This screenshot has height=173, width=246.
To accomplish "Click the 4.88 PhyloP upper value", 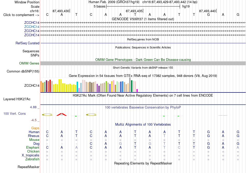I will (33, 107).
